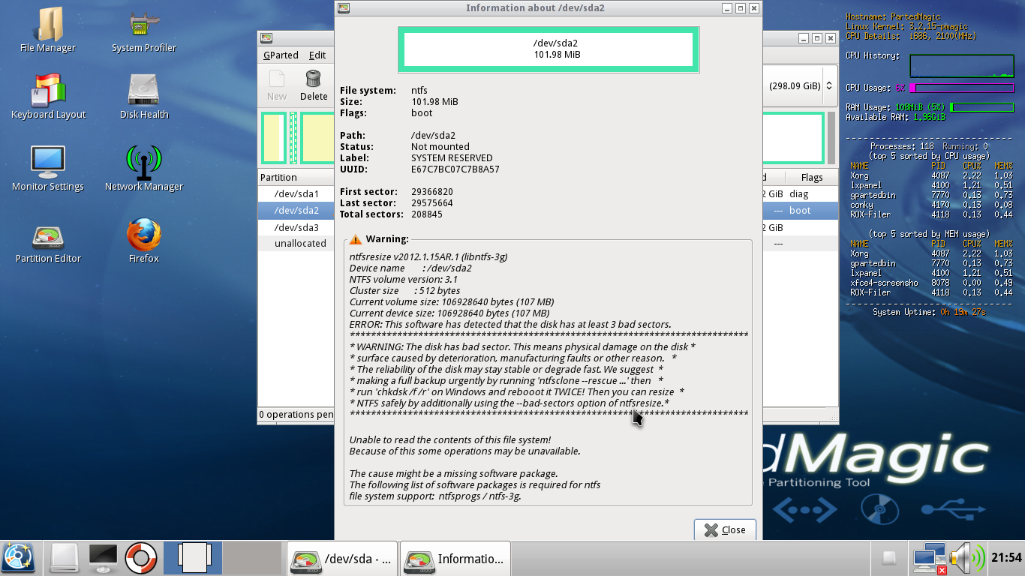Image resolution: width=1025 pixels, height=576 pixels.
Task: Click the Label value 'SYSTEM RESERVED'
Action: click(452, 158)
